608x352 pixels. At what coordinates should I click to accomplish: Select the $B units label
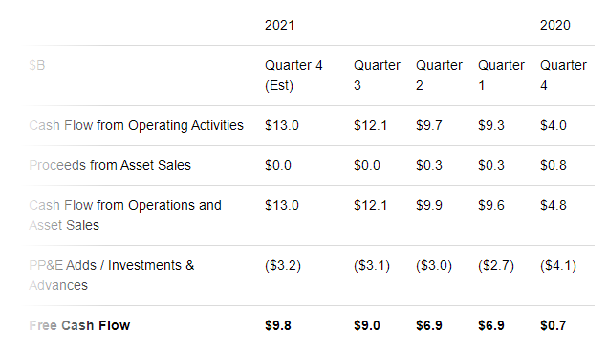(x=37, y=65)
